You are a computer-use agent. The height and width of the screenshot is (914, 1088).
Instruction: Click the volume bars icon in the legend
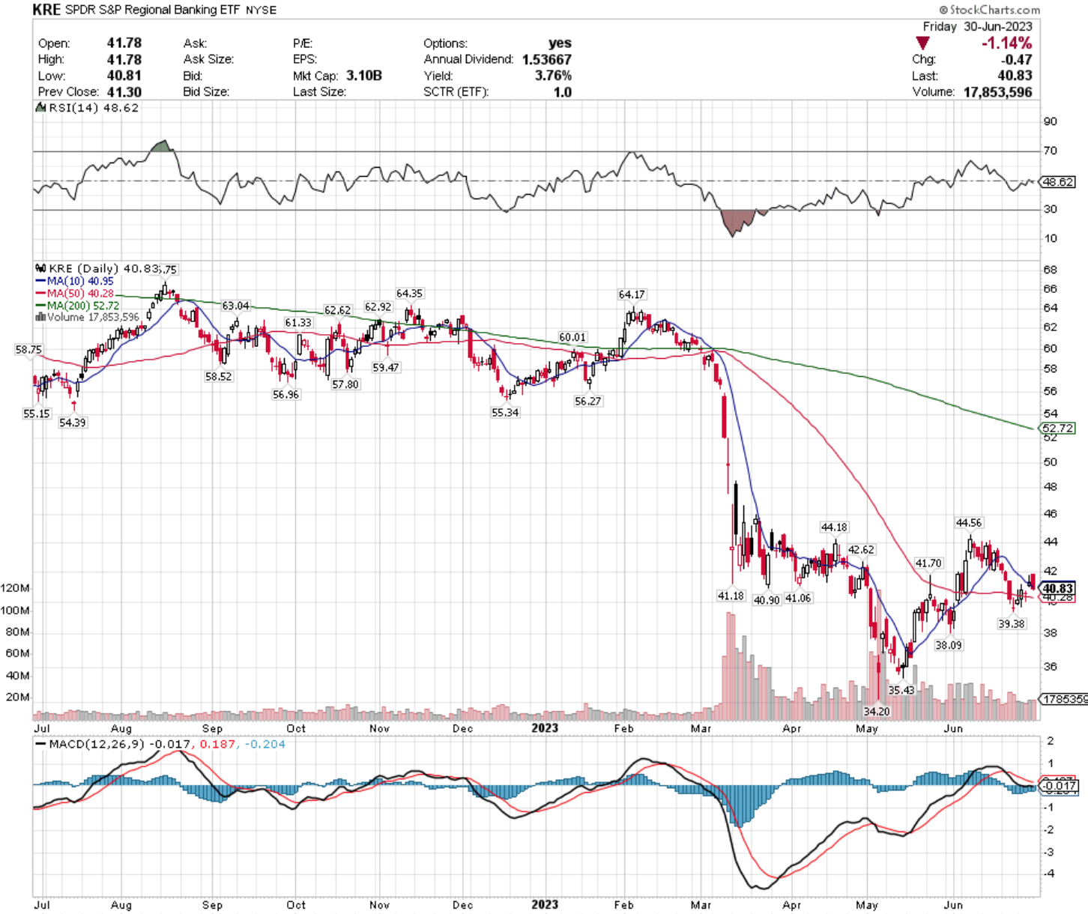(40, 317)
